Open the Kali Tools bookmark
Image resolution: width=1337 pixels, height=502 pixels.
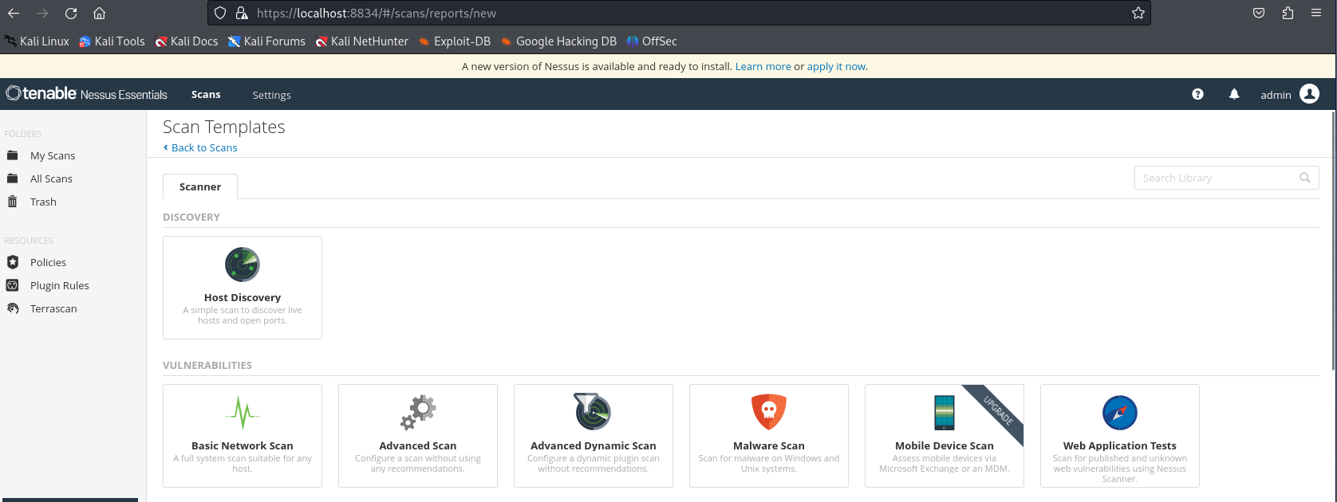point(112,41)
